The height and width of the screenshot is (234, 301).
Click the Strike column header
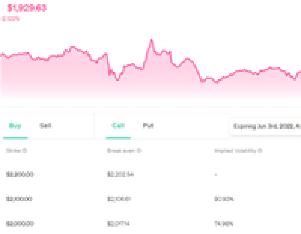point(13,151)
